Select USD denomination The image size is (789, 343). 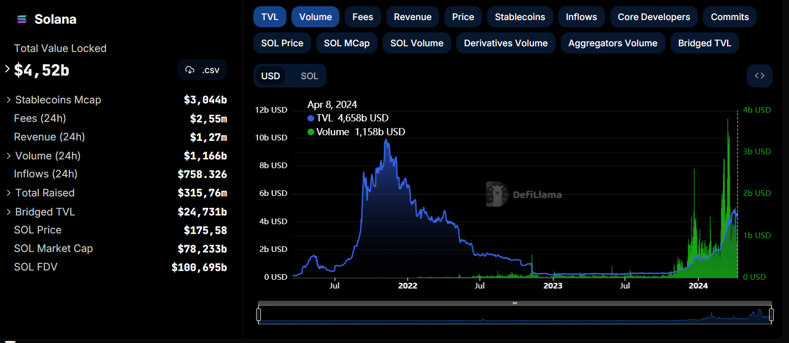coord(270,76)
